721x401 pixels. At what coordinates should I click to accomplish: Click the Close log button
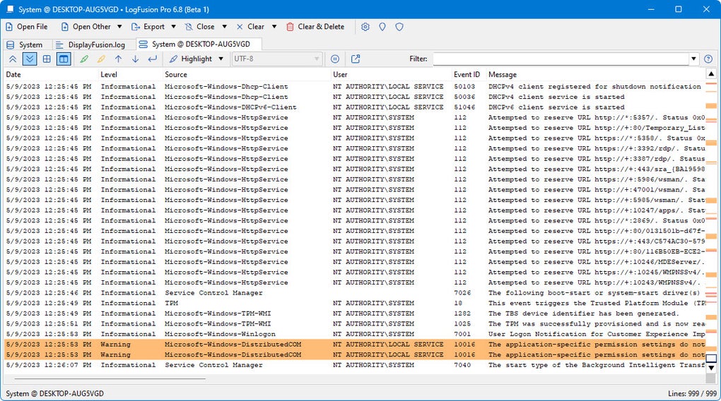(200, 27)
